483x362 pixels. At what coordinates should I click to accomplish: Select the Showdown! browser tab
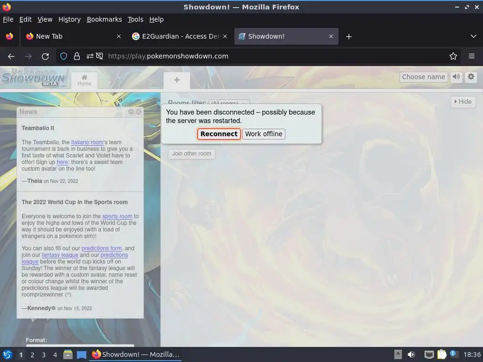(286, 36)
